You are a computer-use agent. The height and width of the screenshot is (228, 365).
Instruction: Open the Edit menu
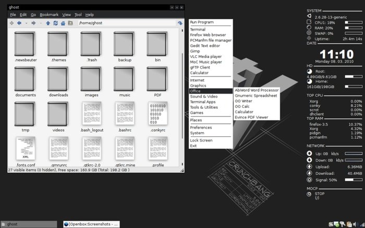[x=23, y=15]
